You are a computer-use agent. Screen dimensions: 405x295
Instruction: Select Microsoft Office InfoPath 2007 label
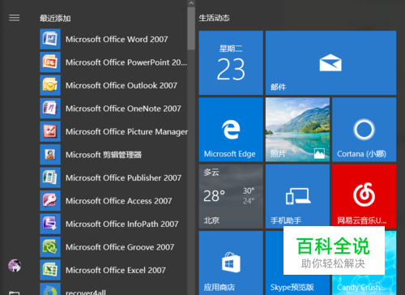(x=122, y=224)
